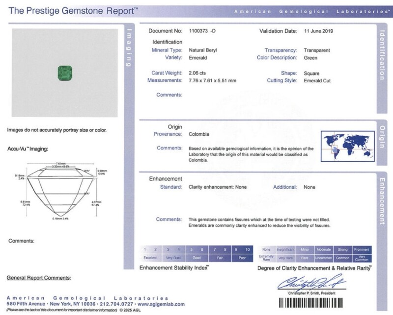Screen dimensions: 393x315
Task: Switch to the Imaging panel tab
Action: click(129, 49)
